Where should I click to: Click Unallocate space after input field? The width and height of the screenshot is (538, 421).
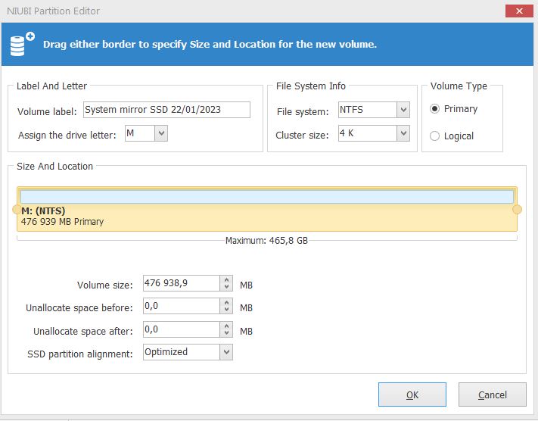(182, 329)
